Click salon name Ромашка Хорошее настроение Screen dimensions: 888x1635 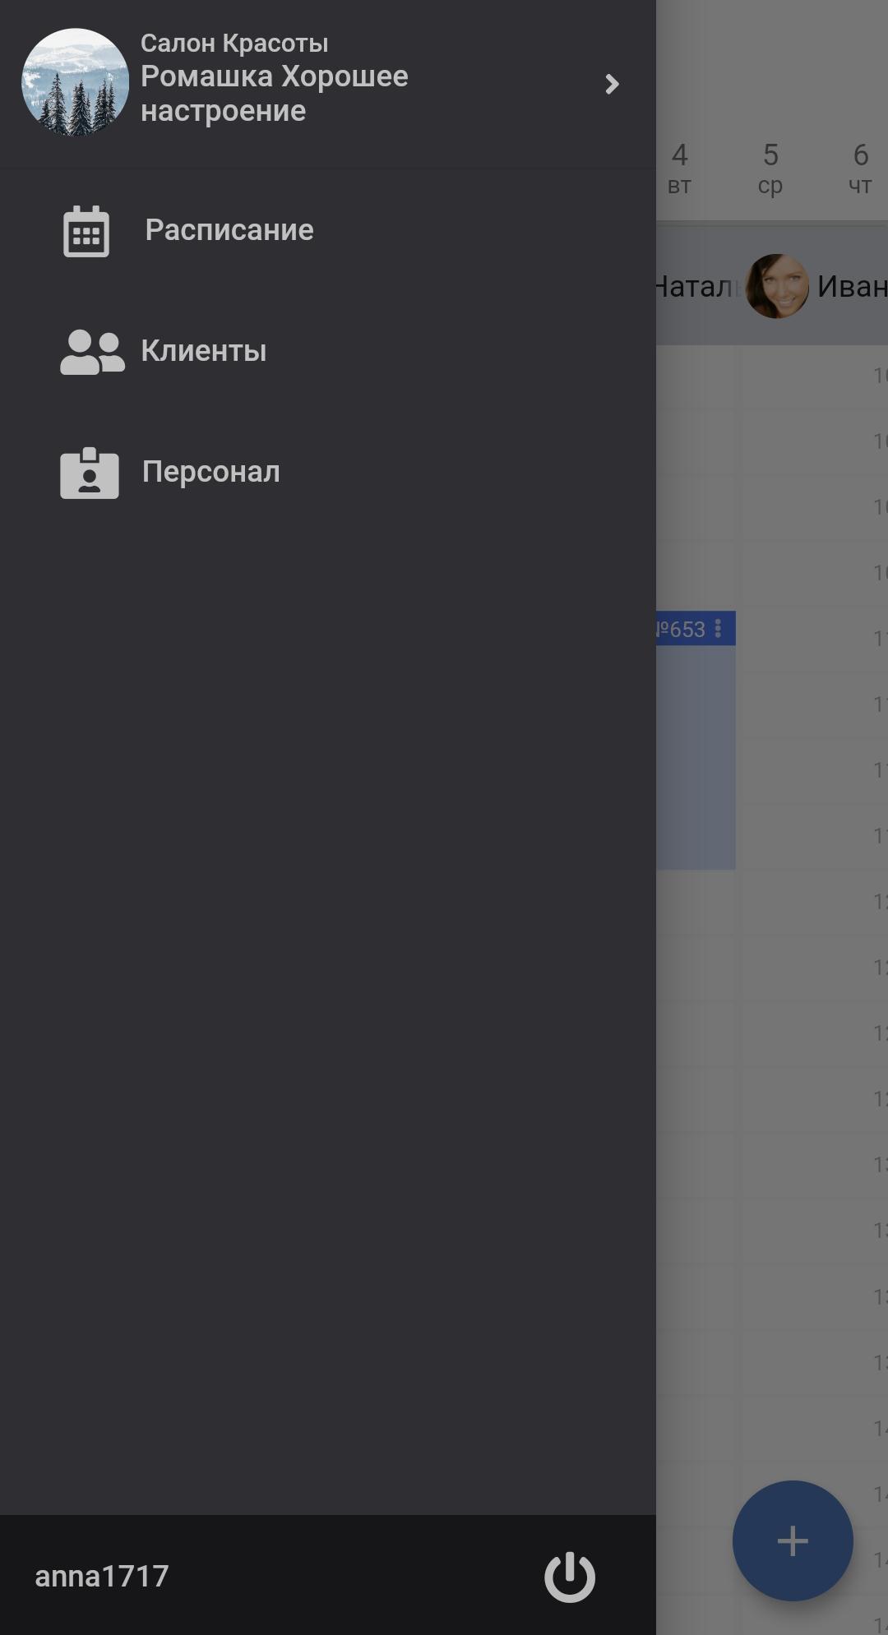[275, 93]
